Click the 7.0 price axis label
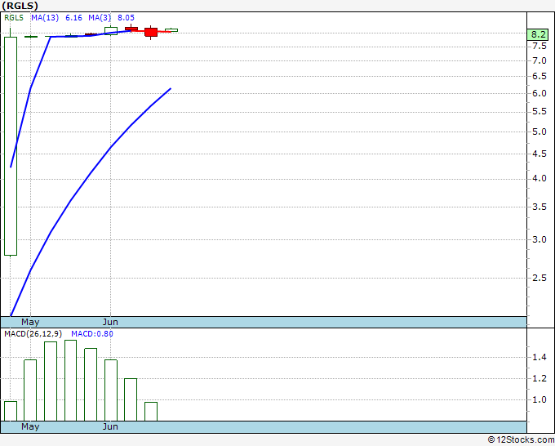Screen dimensions: 555x446 tap(539, 61)
